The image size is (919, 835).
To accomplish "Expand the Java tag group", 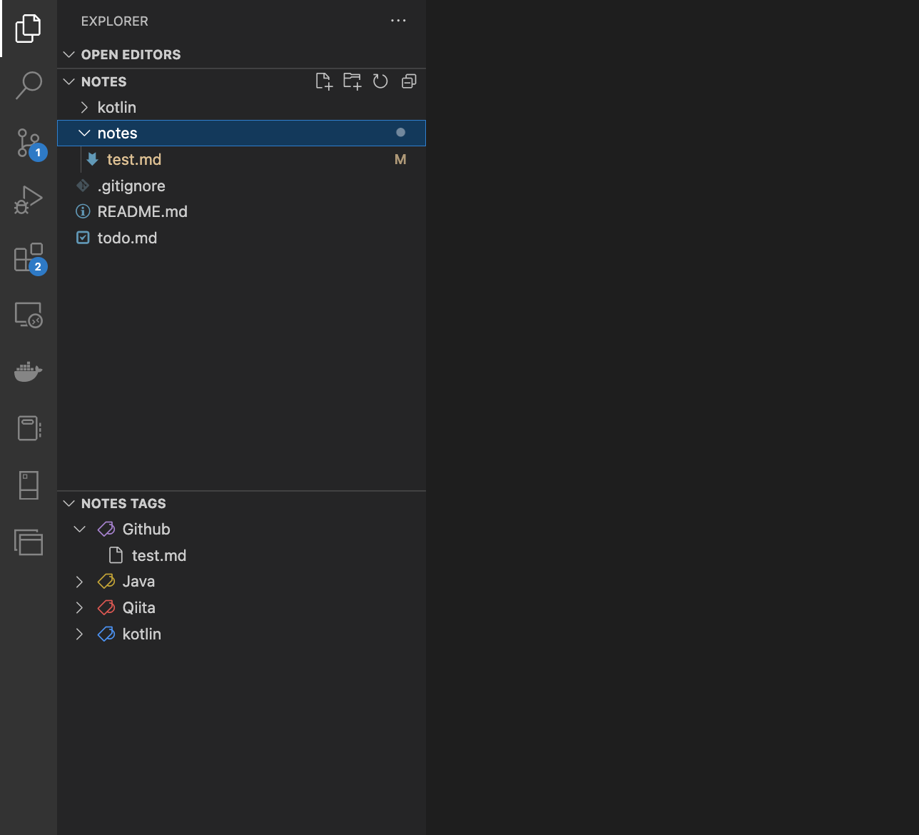I will click(x=78, y=581).
